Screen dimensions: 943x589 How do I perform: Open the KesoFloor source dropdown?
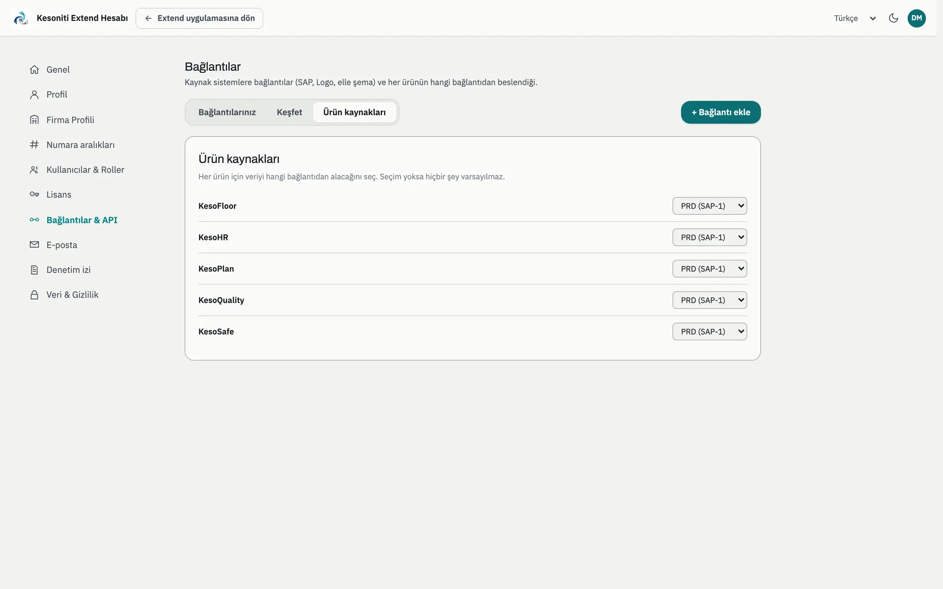[709, 206]
